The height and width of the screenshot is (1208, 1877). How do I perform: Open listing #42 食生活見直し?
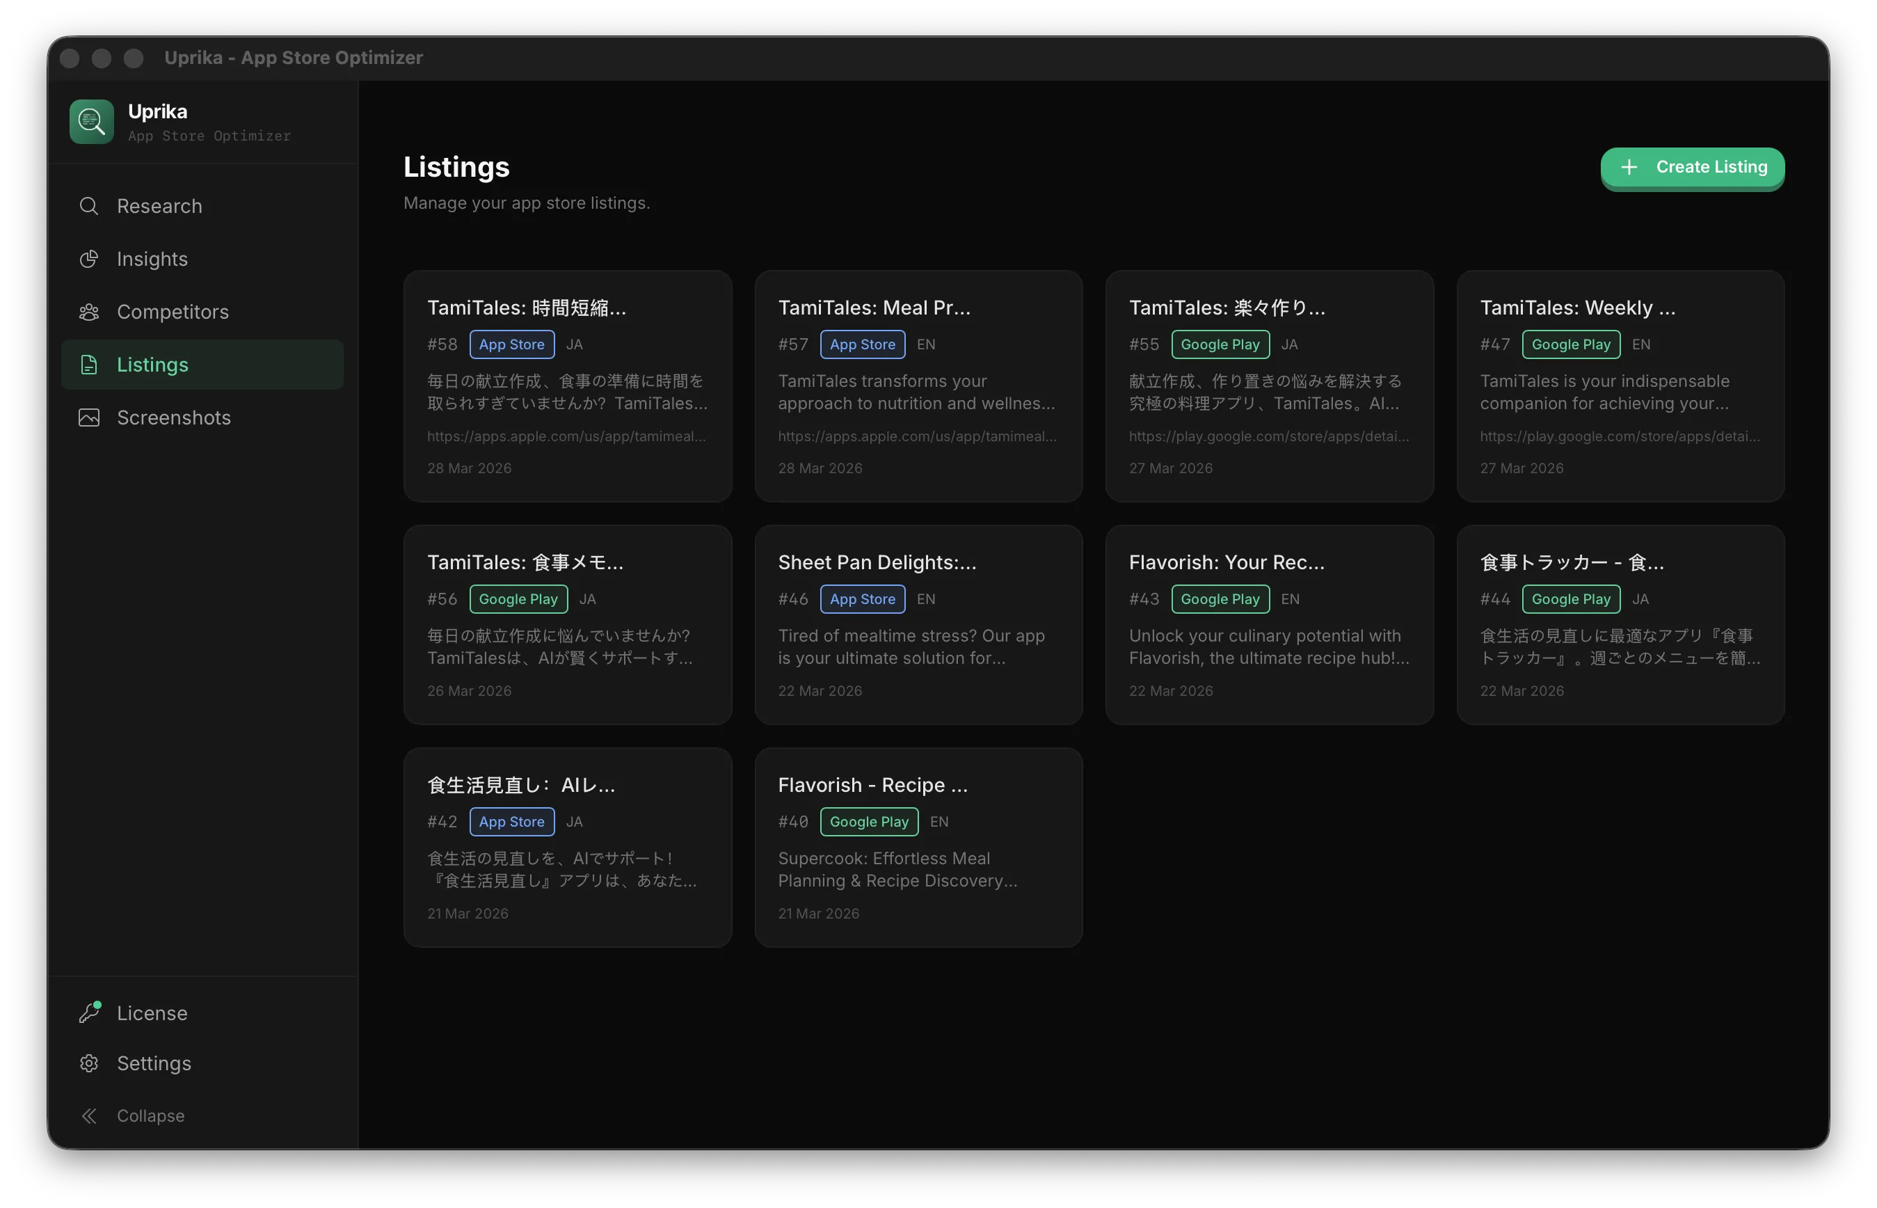point(568,847)
